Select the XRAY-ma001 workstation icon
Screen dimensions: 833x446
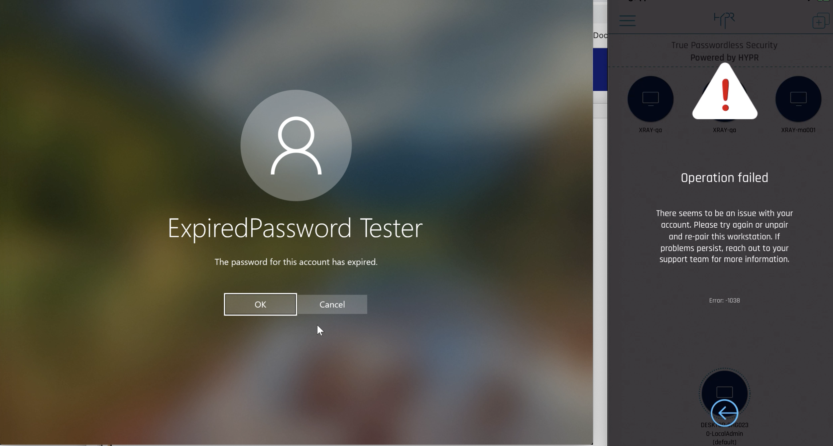(798, 99)
